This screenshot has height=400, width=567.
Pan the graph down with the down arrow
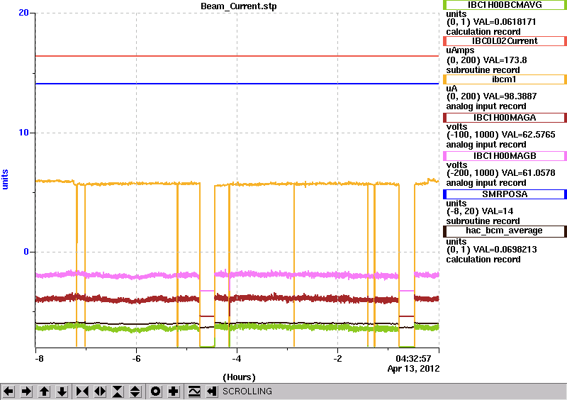tap(62, 391)
